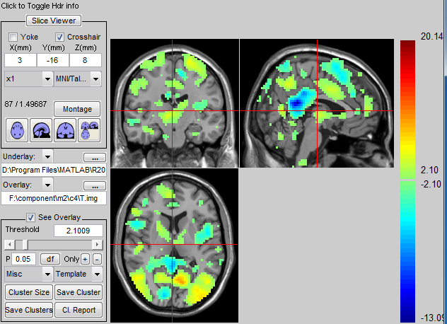Click the Y(mm) coordinate field
447x324 pixels.
click(x=53, y=60)
